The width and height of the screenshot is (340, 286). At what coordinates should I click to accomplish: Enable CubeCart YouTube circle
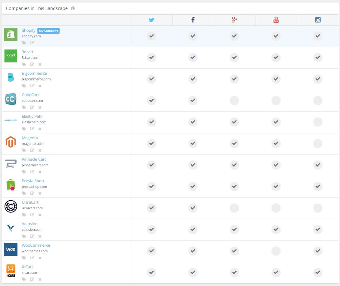(276, 100)
